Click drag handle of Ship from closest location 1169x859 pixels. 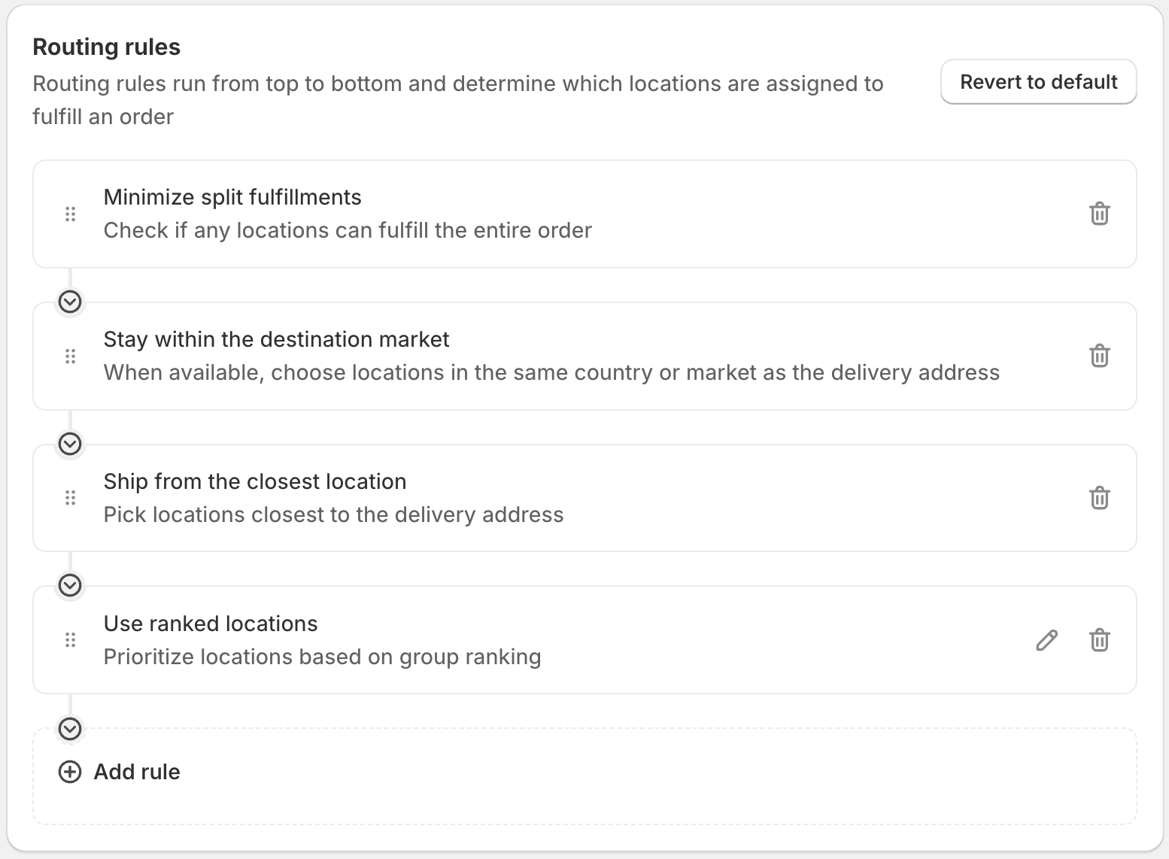coord(71,498)
